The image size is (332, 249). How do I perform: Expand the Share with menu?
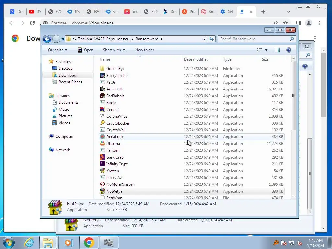point(114,50)
